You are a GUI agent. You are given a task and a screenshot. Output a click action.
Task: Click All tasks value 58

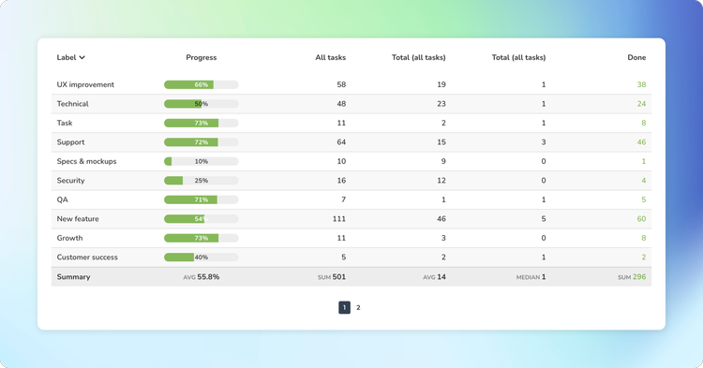pyautogui.click(x=341, y=84)
